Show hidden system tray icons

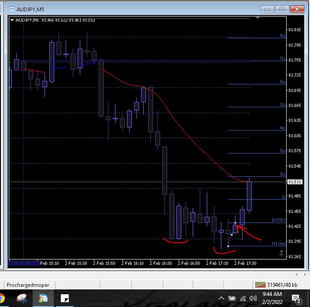(x=221, y=298)
